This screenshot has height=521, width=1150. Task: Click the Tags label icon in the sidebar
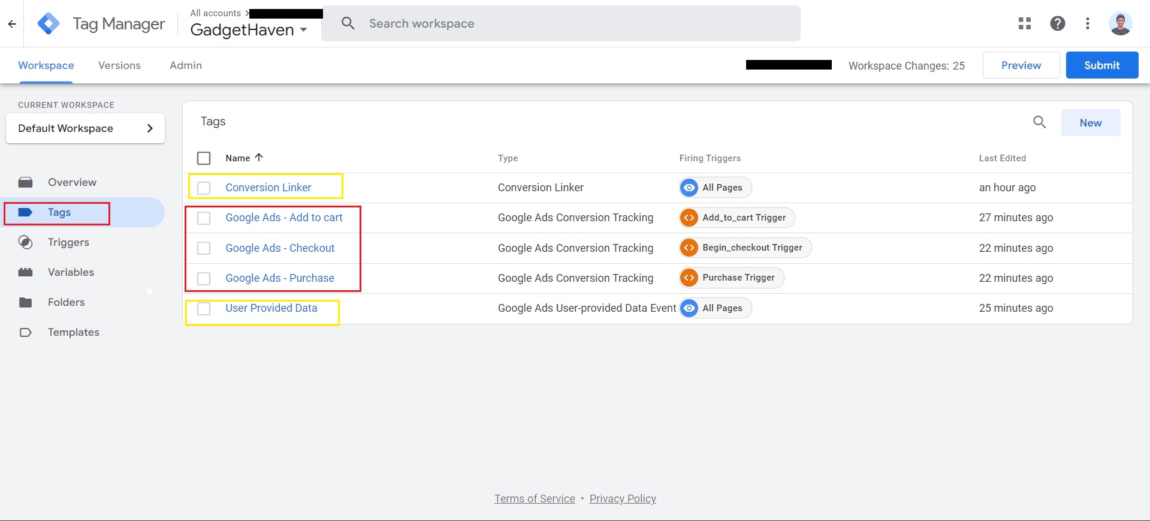[25, 212]
